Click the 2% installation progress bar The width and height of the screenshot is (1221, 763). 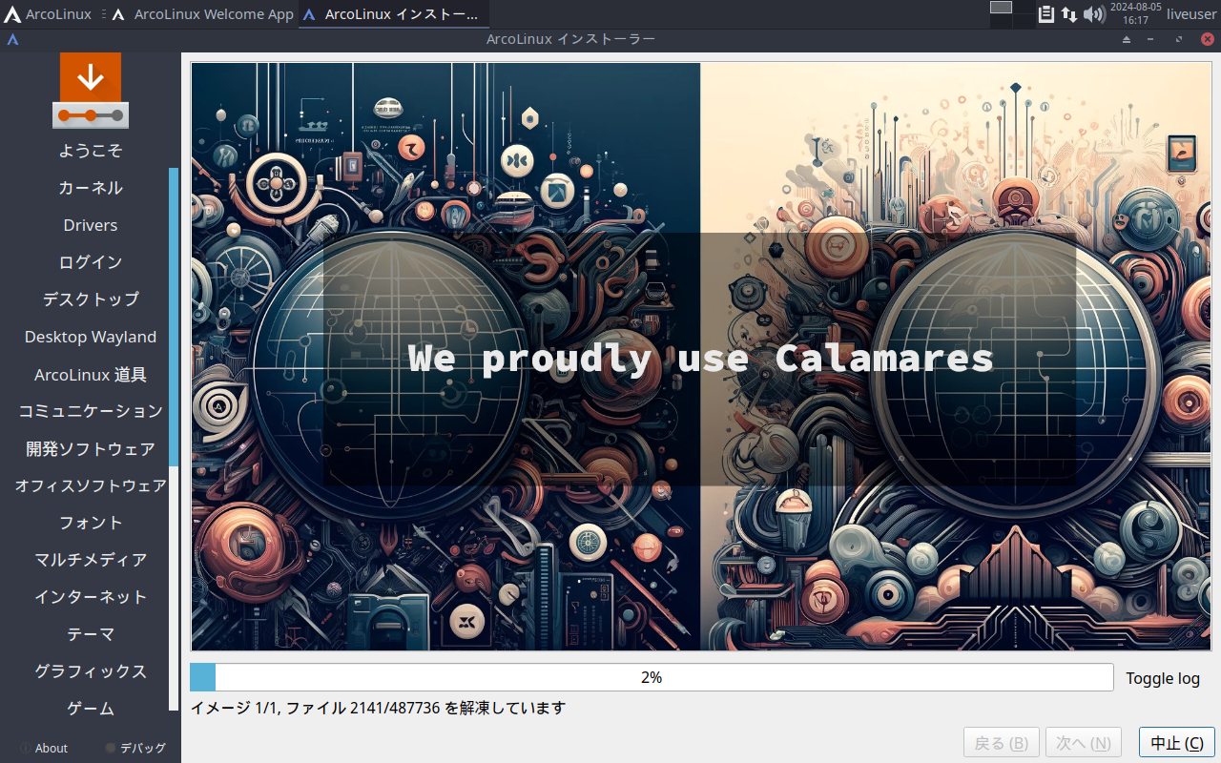point(652,677)
